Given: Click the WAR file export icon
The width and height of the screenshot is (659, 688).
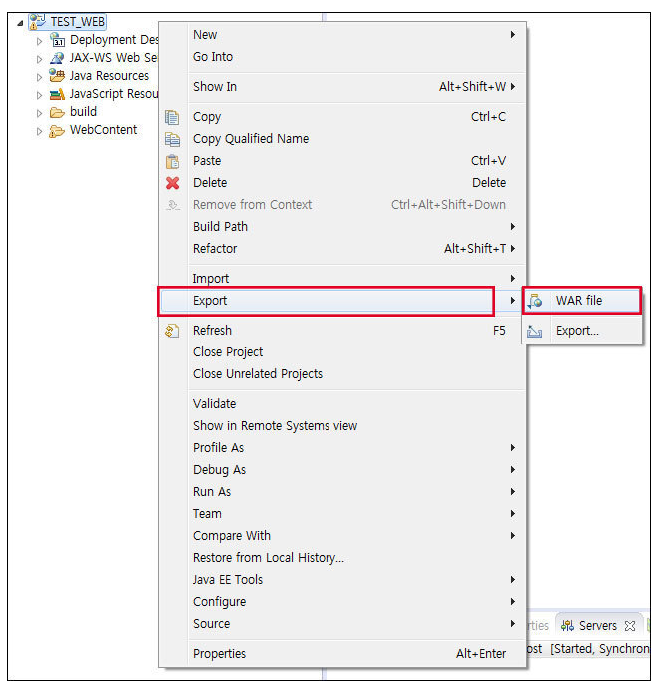Looking at the screenshot, I should pyautogui.click(x=535, y=301).
